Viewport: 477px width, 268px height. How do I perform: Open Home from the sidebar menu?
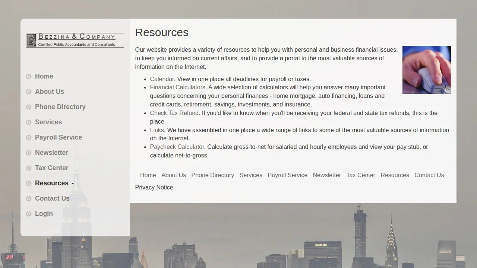pyautogui.click(x=44, y=76)
